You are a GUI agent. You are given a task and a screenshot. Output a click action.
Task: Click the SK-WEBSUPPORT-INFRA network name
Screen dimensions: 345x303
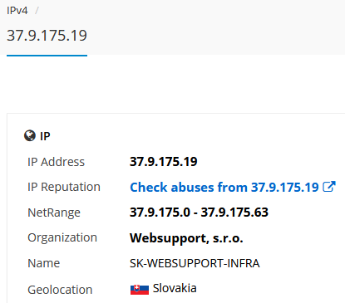[x=195, y=263]
